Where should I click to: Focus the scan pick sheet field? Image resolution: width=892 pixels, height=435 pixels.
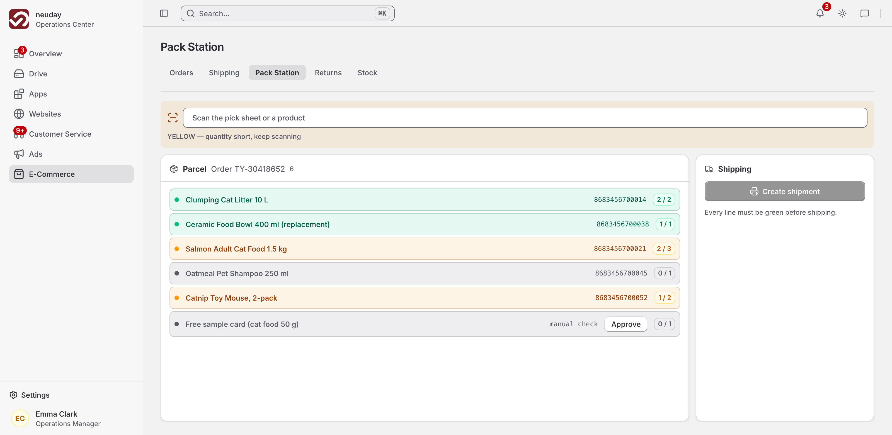coord(525,118)
